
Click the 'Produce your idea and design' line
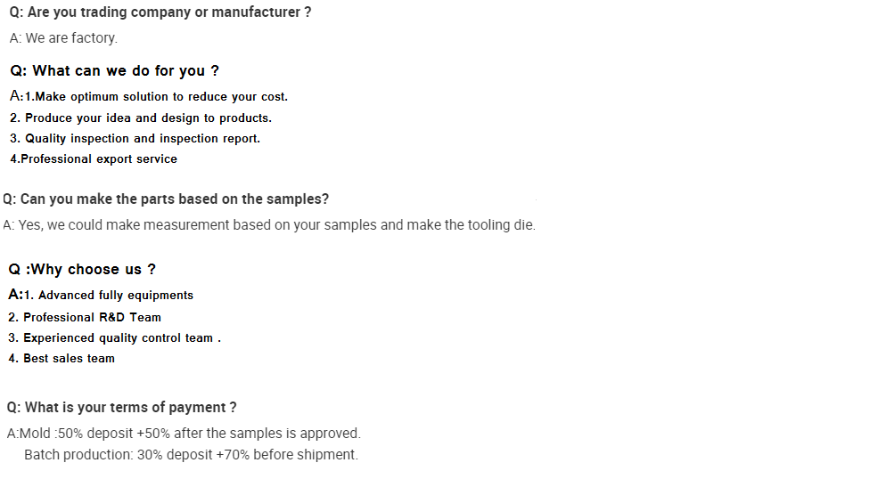point(141,118)
